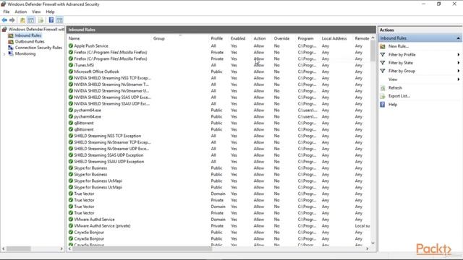Click the Filter by State funnel icon
The image size is (463, 260).
coord(383,63)
